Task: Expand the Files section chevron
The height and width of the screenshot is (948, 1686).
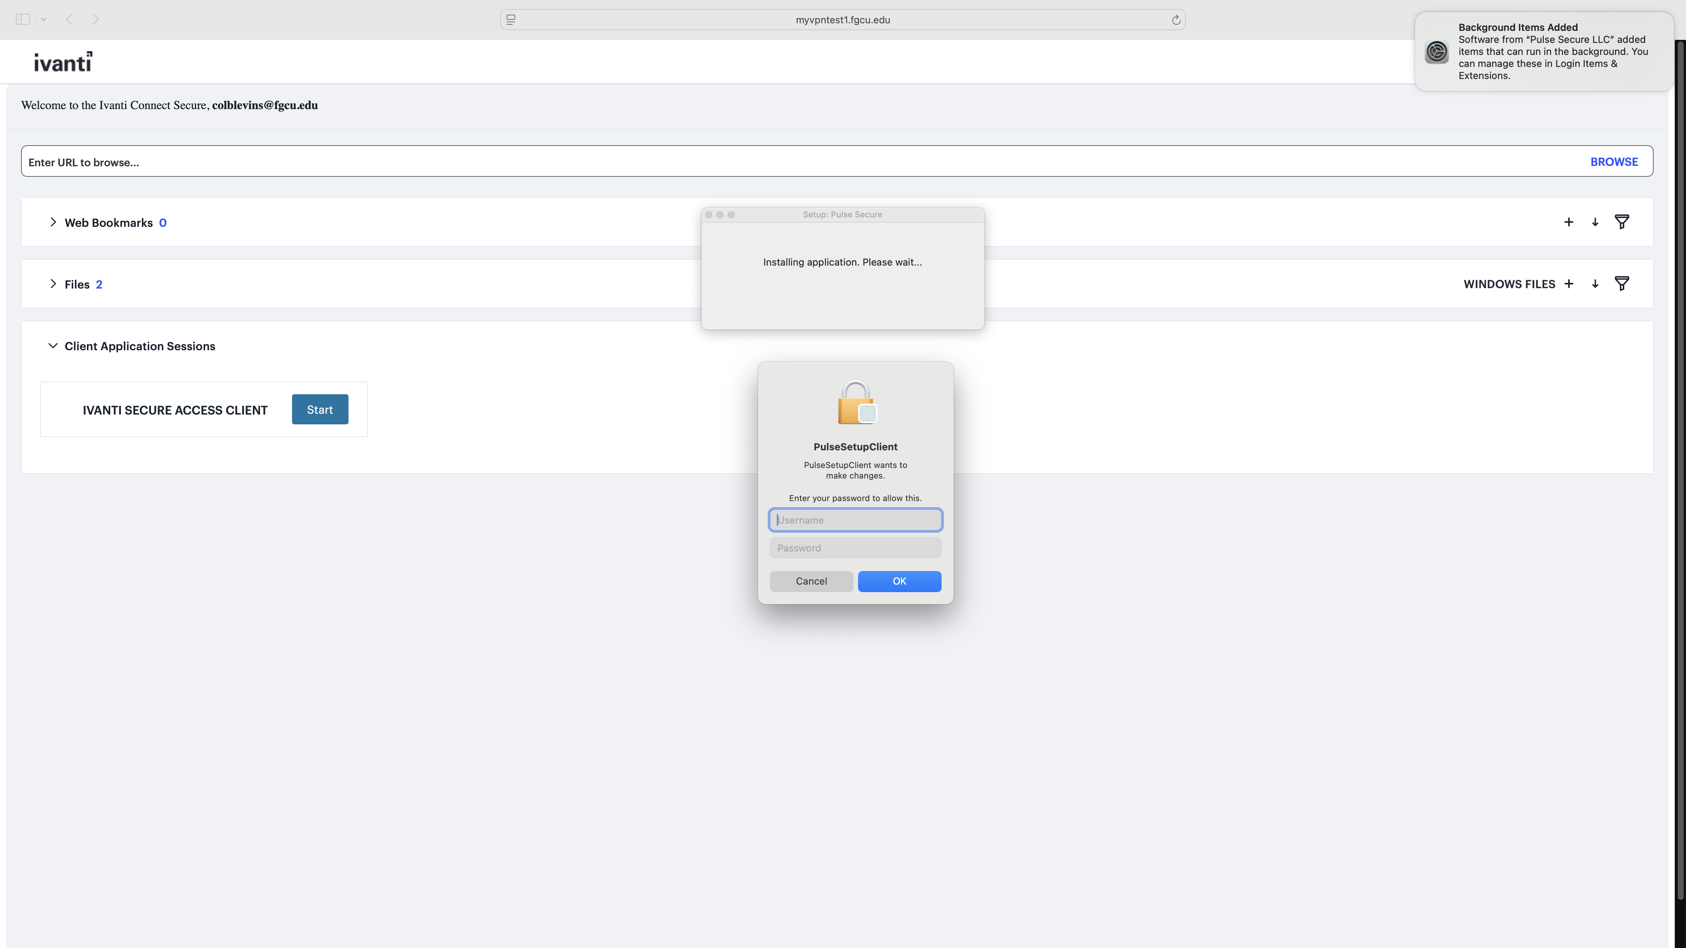Action: (53, 284)
